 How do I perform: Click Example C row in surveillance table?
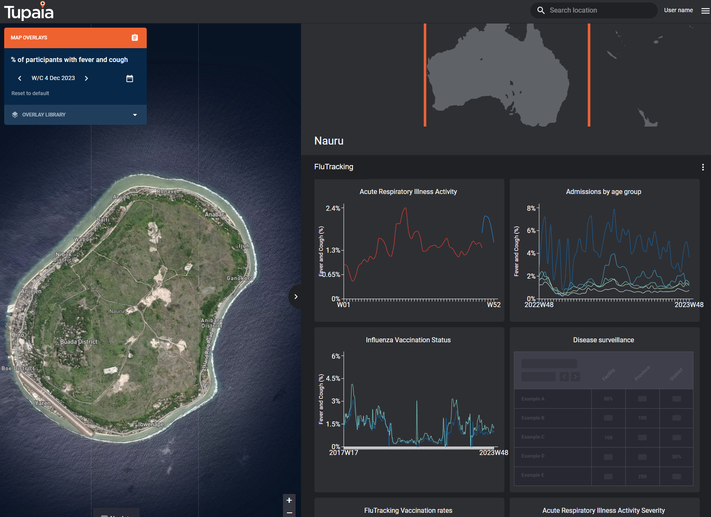604,437
